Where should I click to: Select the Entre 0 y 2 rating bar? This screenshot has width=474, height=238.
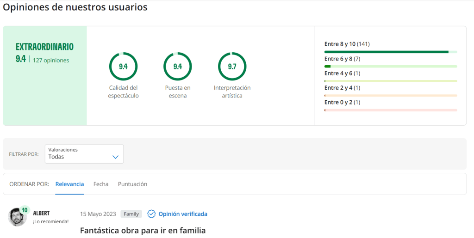click(391, 110)
